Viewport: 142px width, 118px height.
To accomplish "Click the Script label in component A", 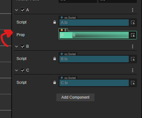I will [21, 22].
